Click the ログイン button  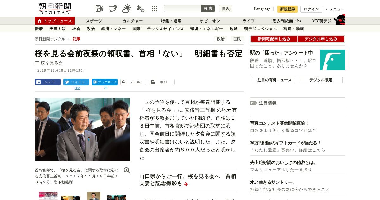tap(311, 9)
